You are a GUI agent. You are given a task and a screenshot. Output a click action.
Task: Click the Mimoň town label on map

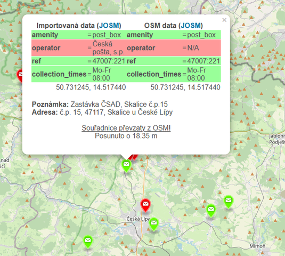(x=257, y=246)
